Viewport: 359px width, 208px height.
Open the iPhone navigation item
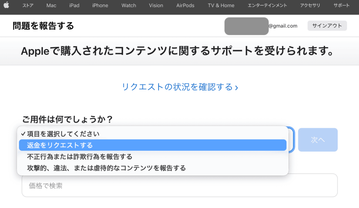tap(100, 5)
